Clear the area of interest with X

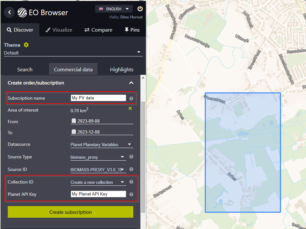(x=130, y=108)
